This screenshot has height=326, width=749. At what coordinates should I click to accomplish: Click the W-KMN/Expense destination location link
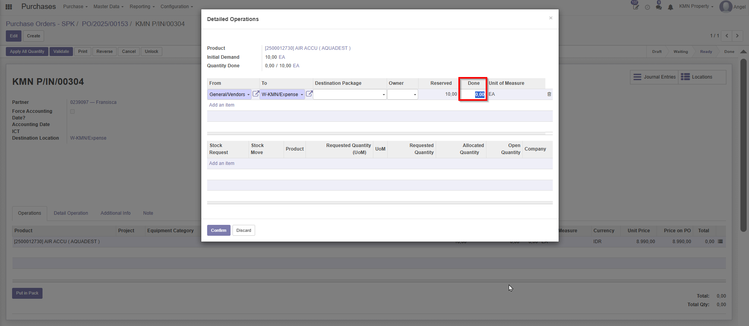coord(88,138)
